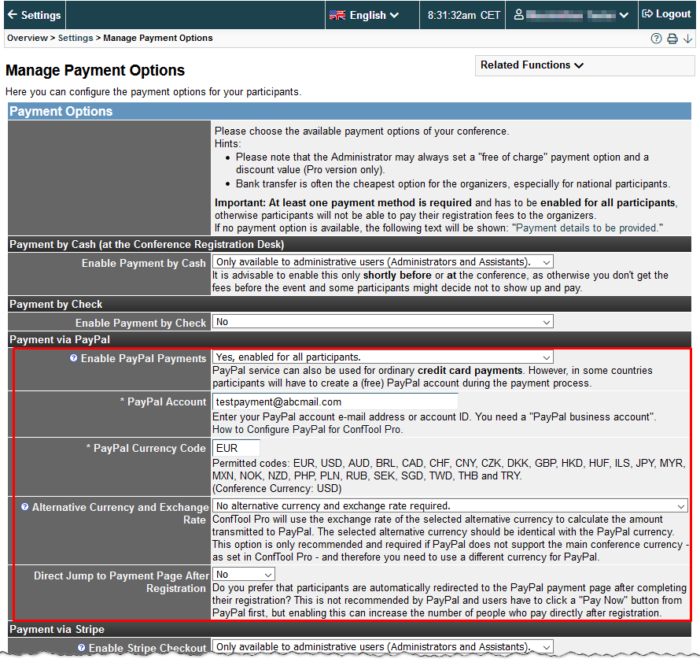Click into the PayPal Currency Code field
700x666 pixels.
pos(236,448)
